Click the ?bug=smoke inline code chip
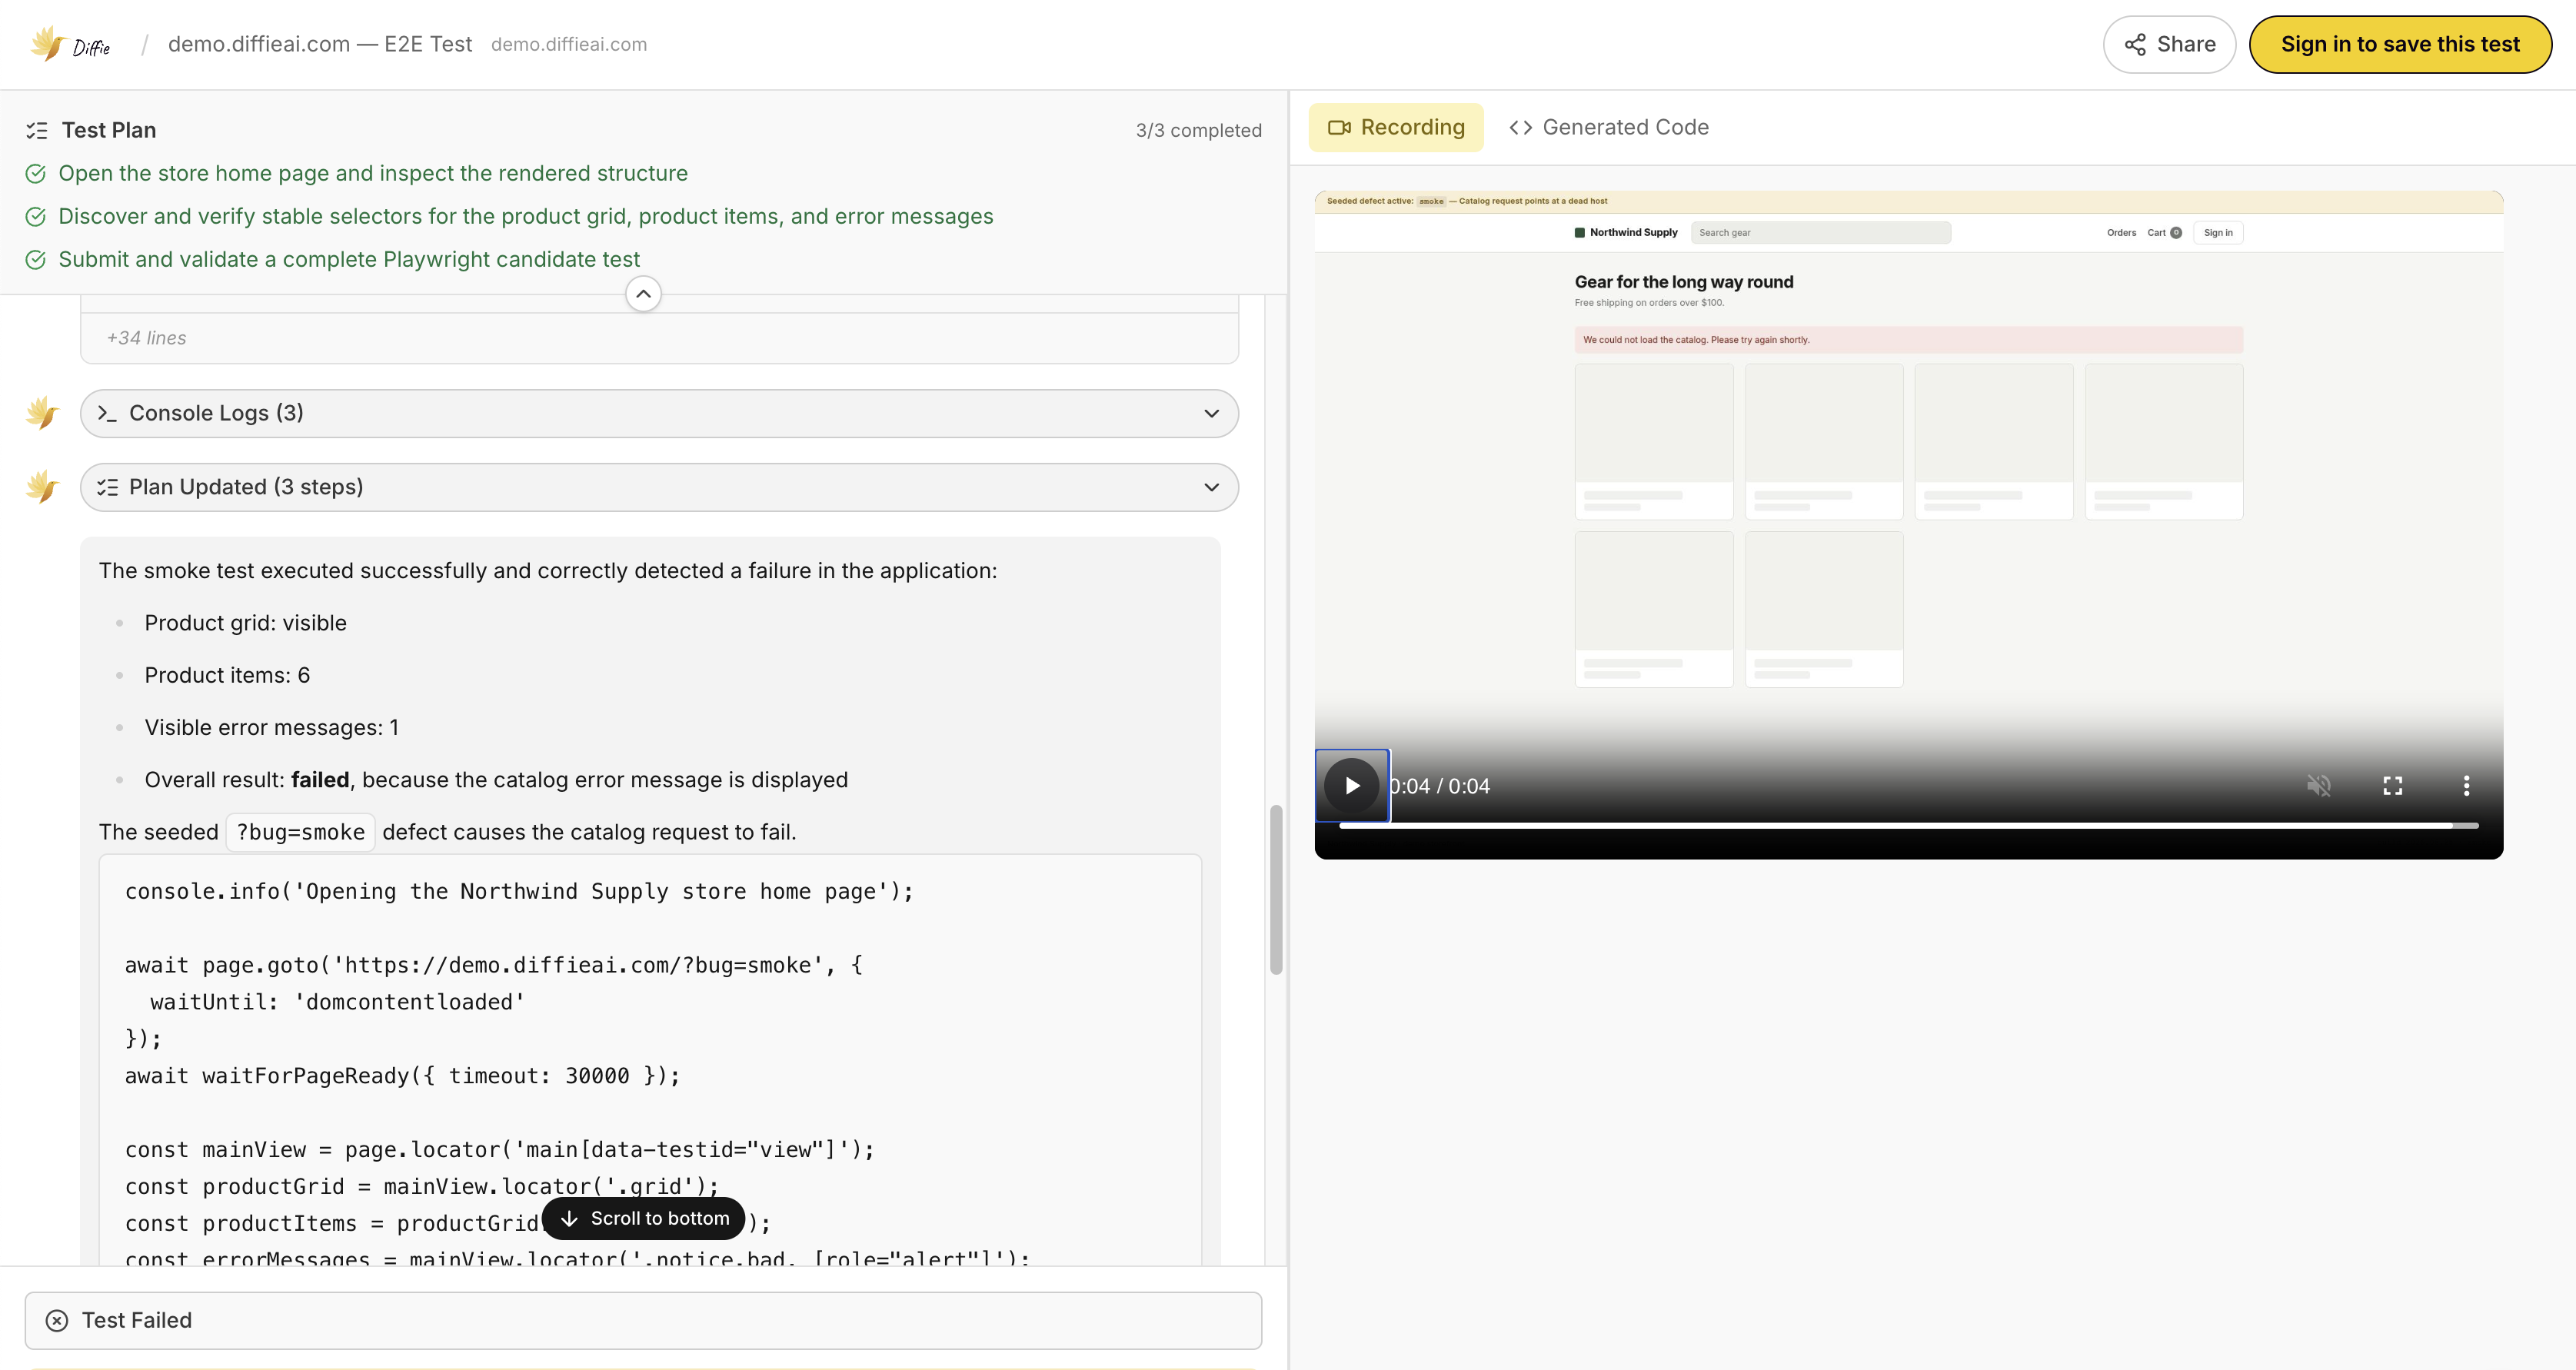The height and width of the screenshot is (1370, 2576). tap(300, 832)
